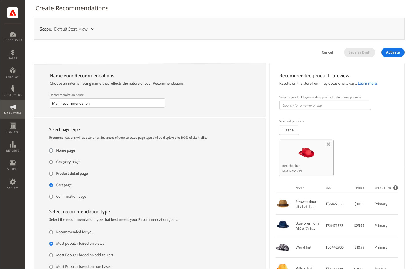Follow the Learn more link

(367, 84)
